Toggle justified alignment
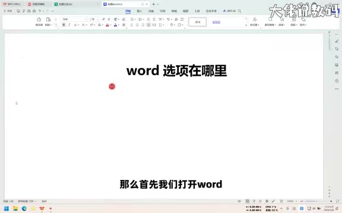 [148, 25]
